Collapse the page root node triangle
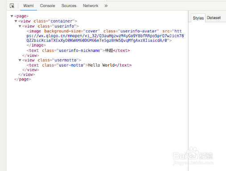The width and height of the screenshot is (226, 171). click(12, 16)
